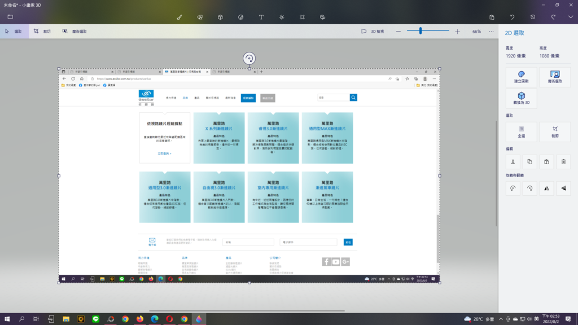This screenshot has width=578, height=325.
Task: Open LINE app from taskbar
Action: pos(96,319)
